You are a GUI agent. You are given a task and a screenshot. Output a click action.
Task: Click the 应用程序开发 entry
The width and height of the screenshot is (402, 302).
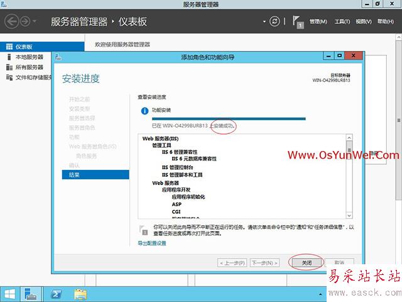click(x=176, y=190)
